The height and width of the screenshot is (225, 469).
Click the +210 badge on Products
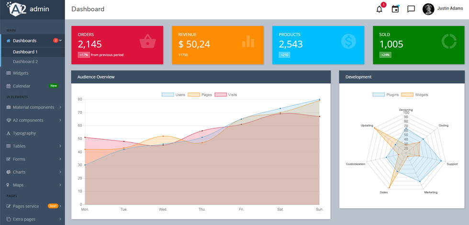click(284, 55)
